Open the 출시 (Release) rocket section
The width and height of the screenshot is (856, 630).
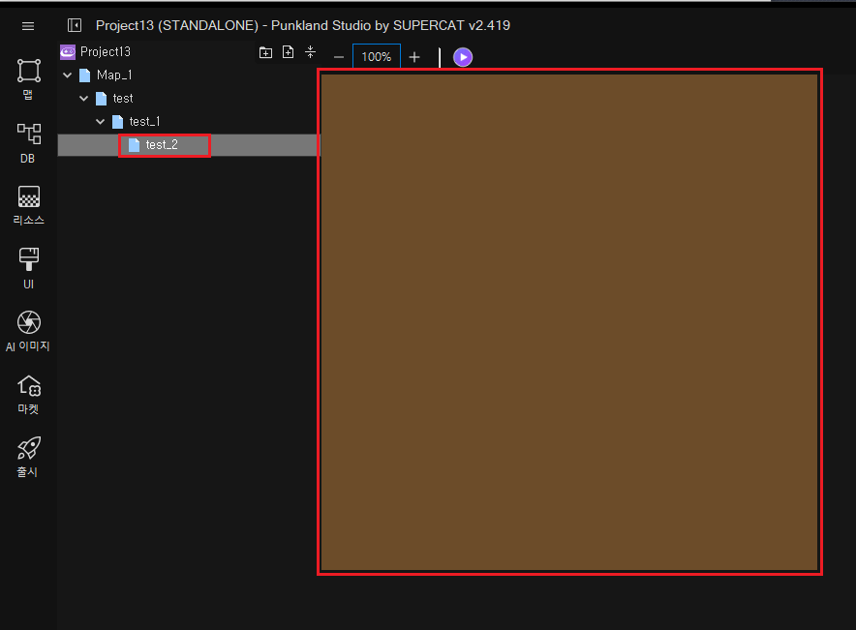tap(28, 457)
